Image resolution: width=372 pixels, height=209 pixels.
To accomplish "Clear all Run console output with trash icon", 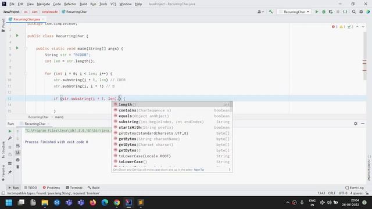I will pos(17,167).
